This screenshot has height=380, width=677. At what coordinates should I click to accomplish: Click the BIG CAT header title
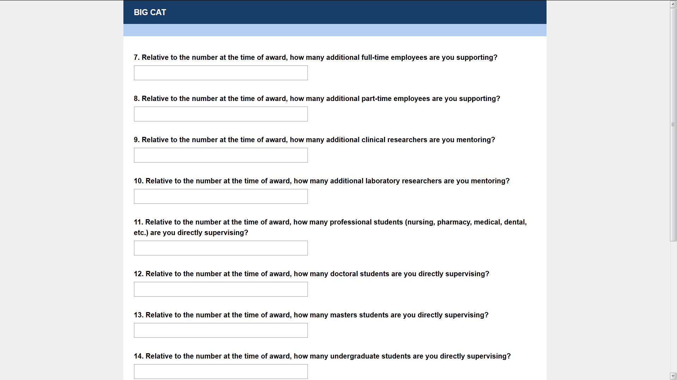(x=150, y=12)
